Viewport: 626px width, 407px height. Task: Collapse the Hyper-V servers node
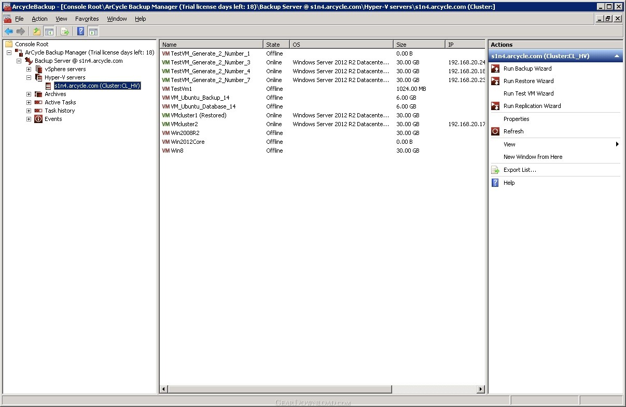[29, 77]
